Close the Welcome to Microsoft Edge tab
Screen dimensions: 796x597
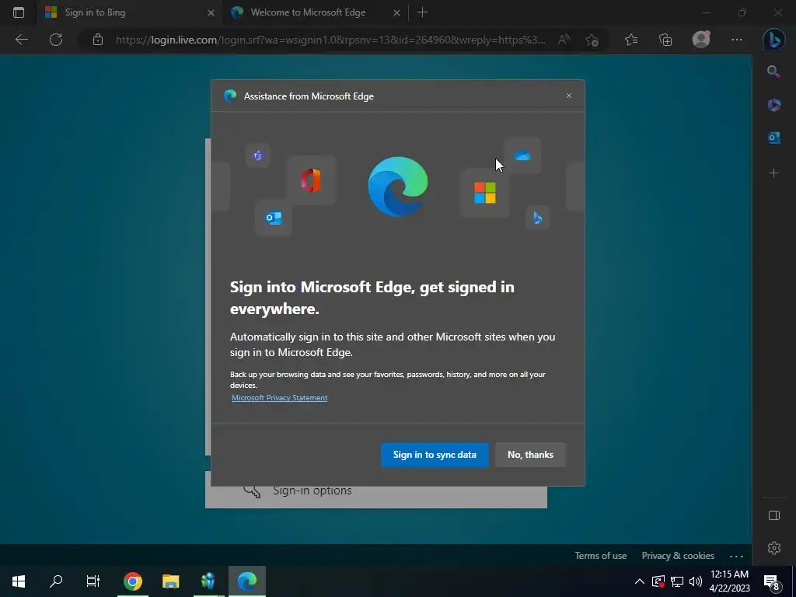[397, 12]
